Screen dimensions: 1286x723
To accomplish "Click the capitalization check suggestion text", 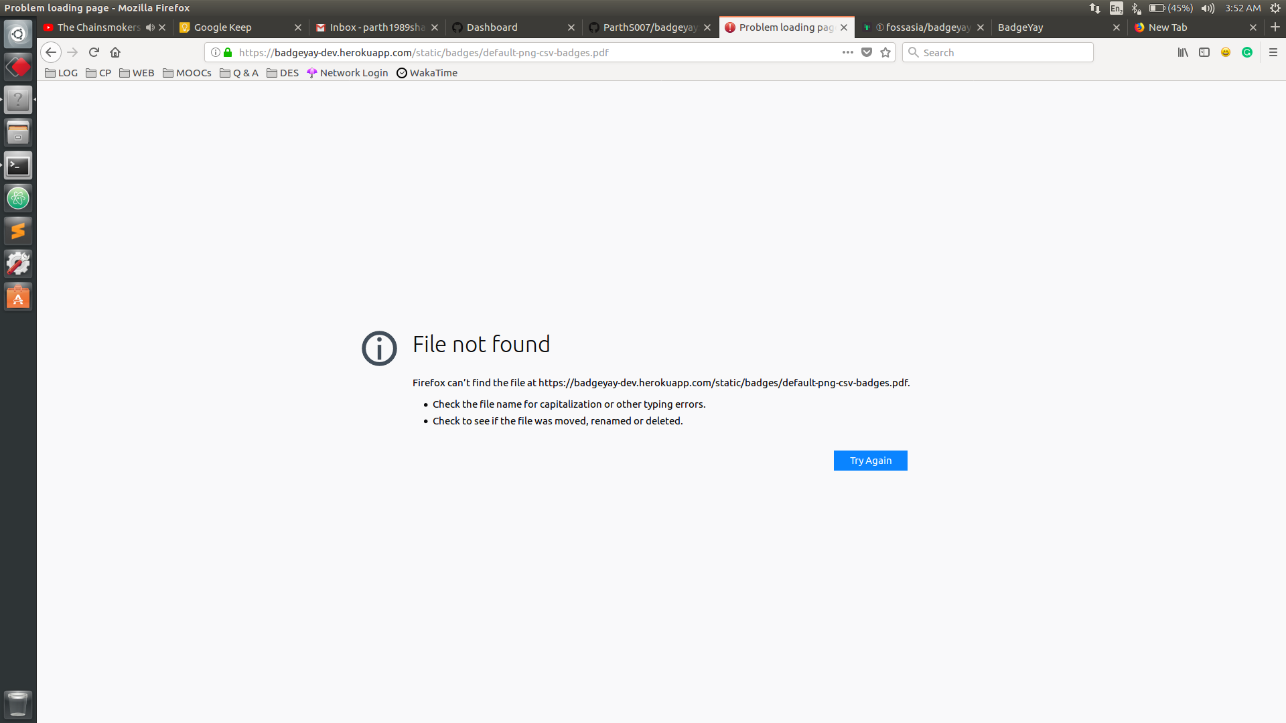I will tap(569, 404).
